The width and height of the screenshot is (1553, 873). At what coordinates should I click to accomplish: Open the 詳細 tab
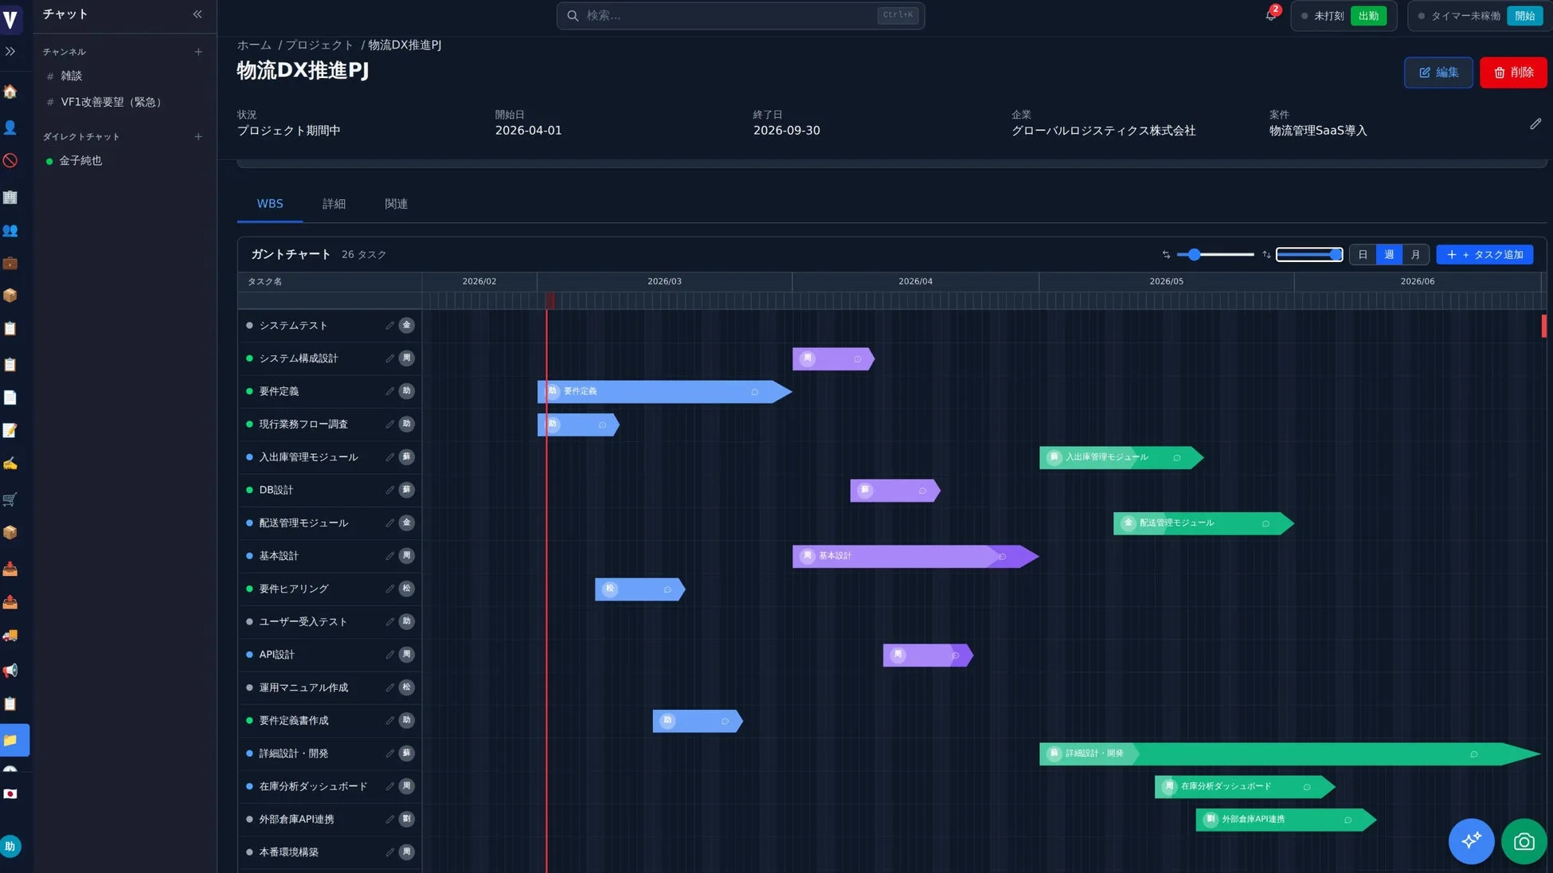[334, 204]
